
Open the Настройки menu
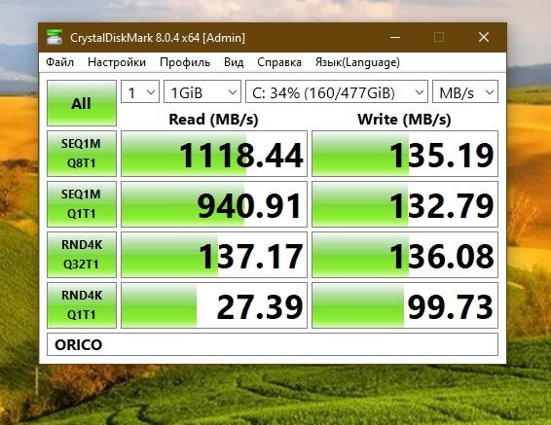click(117, 62)
